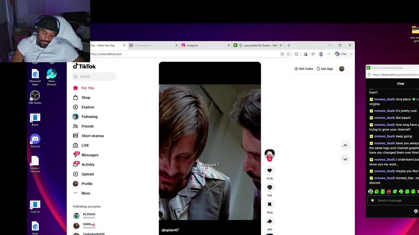Open the Friends section

point(83,126)
